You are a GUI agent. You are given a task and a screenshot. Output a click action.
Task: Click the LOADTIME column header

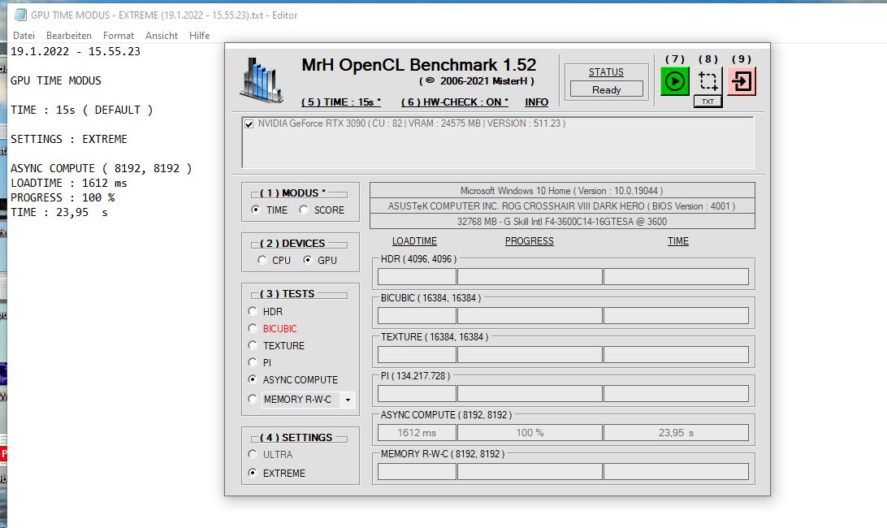414,241
